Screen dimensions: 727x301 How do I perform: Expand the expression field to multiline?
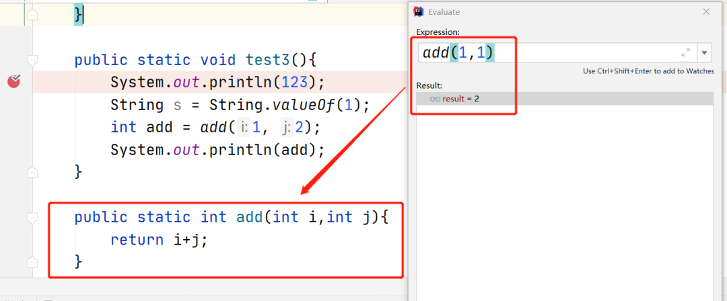point(685,52)
